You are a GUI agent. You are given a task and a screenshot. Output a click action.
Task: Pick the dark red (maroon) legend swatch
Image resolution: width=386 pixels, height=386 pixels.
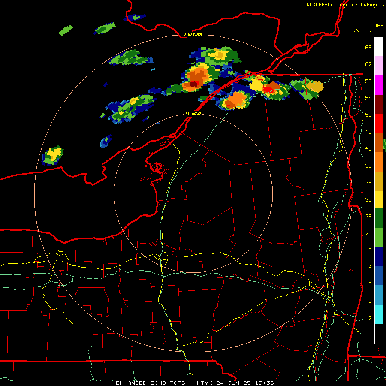(x=379, y=105)
